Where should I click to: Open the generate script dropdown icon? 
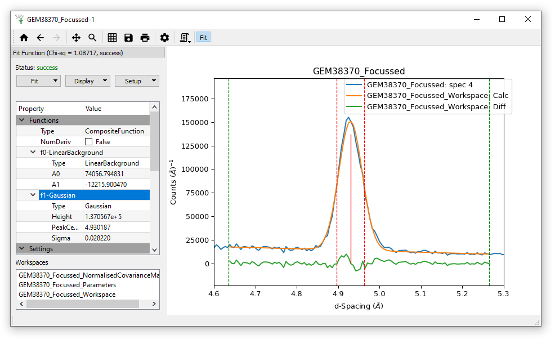click(185, 38)
